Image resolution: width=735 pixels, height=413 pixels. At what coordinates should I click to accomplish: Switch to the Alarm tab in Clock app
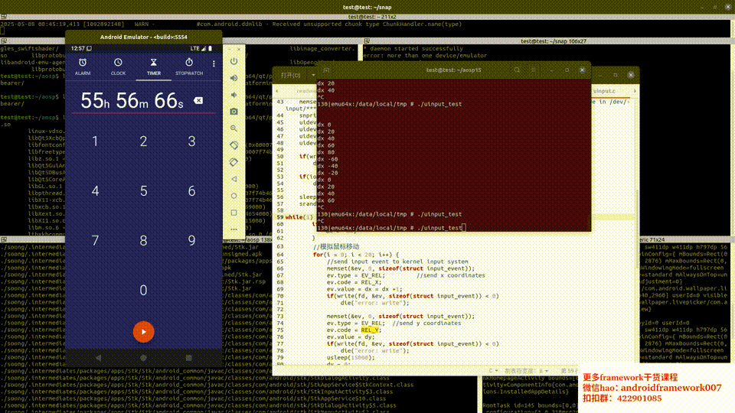tap(83, 67)
